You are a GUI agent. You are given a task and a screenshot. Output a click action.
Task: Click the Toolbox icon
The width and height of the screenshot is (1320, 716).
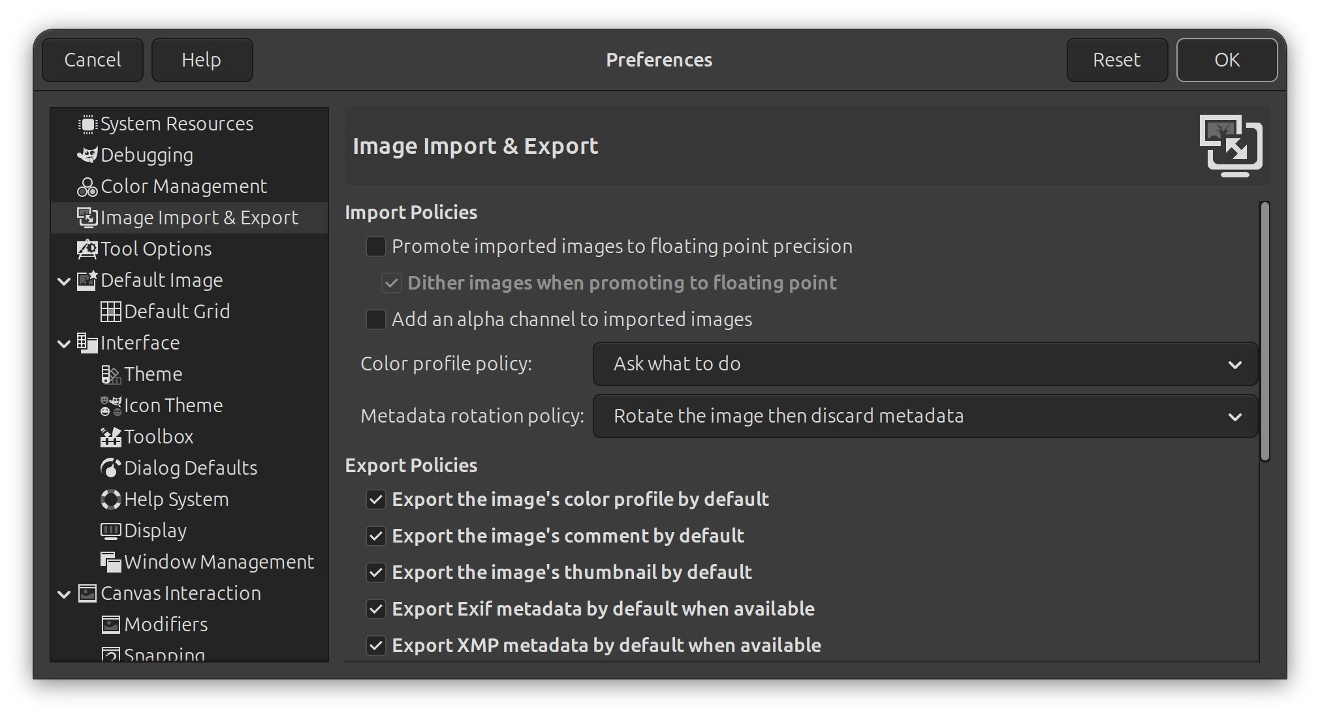coord(110,437)
